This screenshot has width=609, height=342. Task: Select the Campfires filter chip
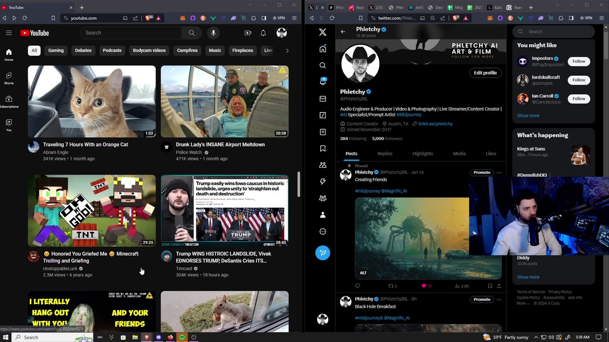187,50
